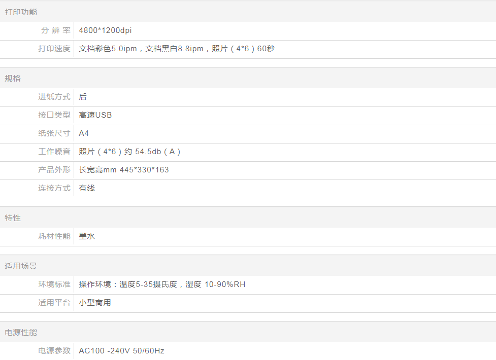496x360 pixels.
Task: Select the 分辨率 row label
Action: point(55,30)
